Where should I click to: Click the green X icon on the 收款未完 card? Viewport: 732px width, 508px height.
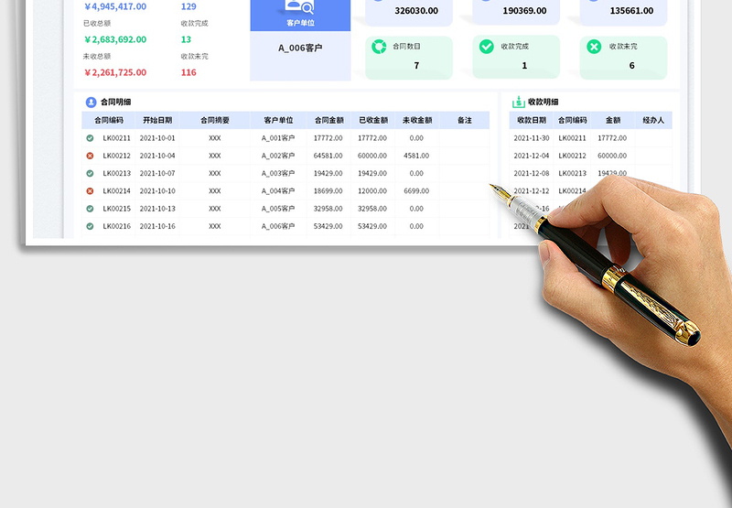tap(594, 47)
